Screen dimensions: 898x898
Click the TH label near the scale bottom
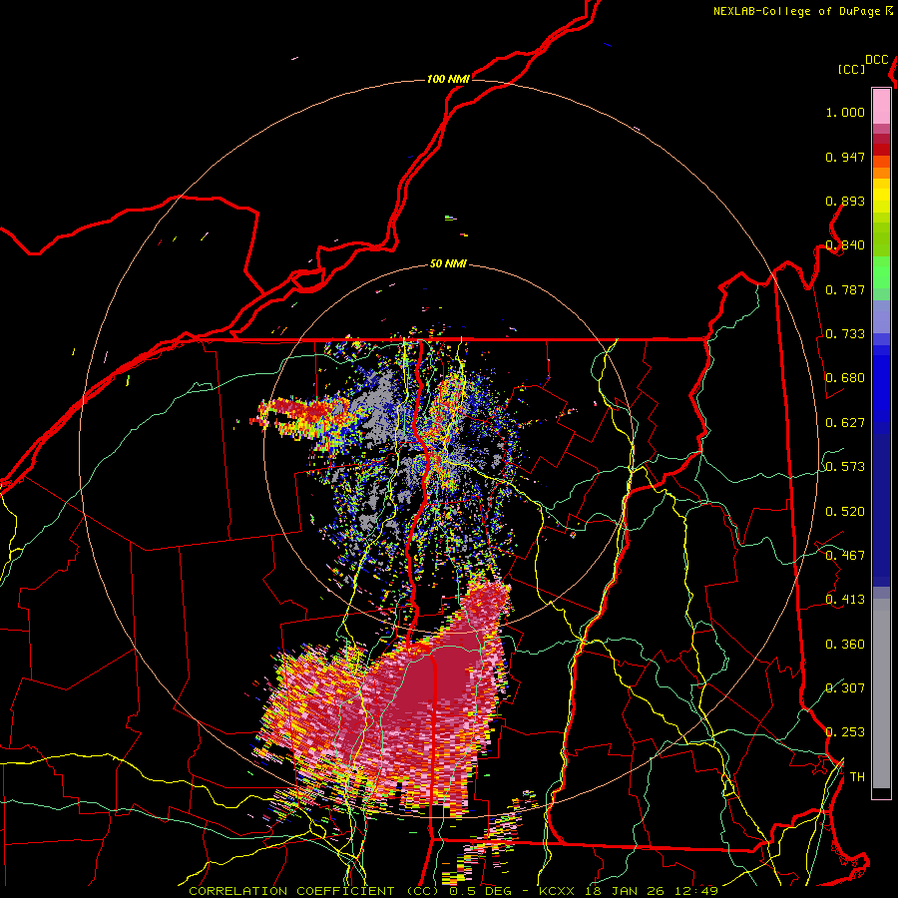click(857, 777)
